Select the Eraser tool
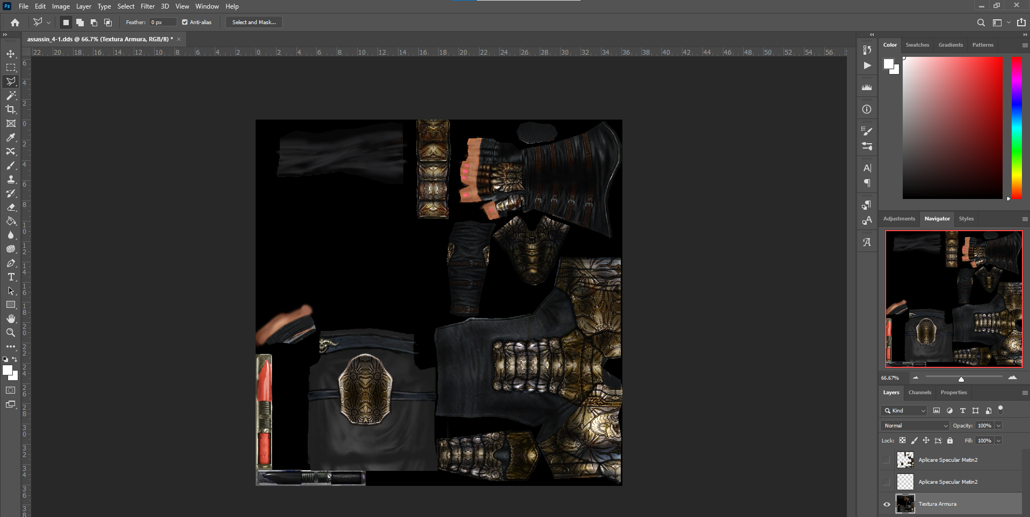Image resolution: width=1030 pixels, height=517 pixels. (11, 207)
